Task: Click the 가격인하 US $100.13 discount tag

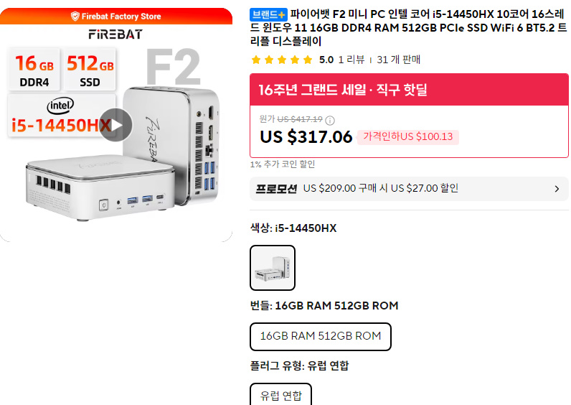Action: point(408,137)
